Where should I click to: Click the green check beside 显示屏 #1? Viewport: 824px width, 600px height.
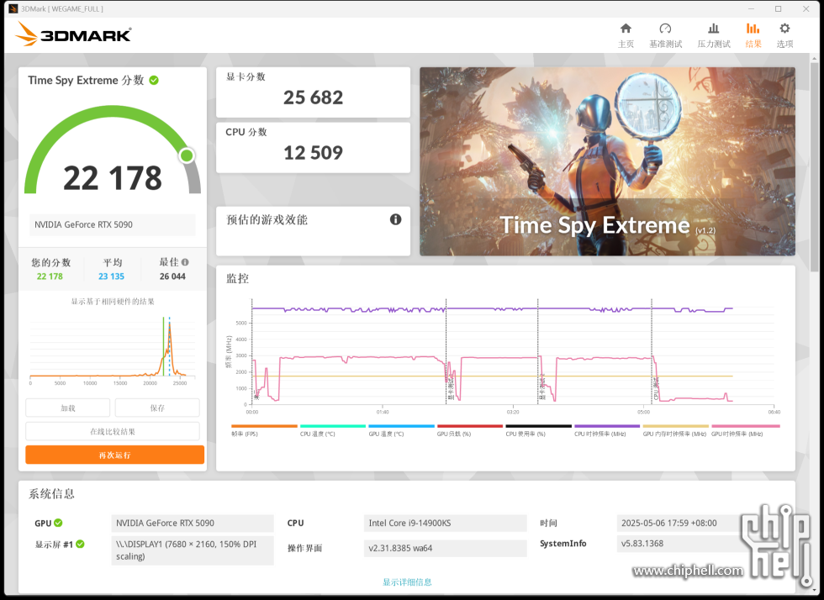pos(80,545)
